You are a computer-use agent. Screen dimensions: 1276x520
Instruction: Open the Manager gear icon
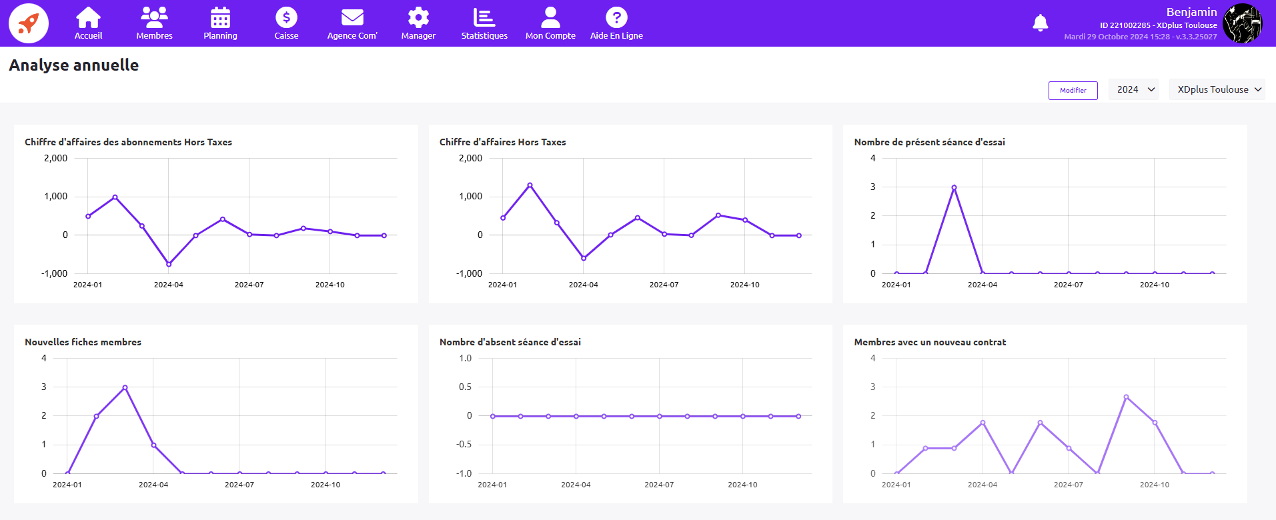[x=418, y=18]
